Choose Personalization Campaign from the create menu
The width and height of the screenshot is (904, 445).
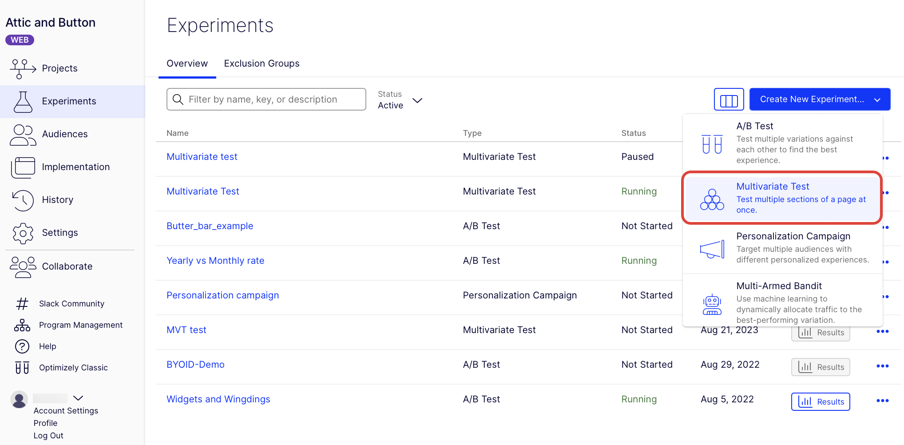(x=783, y=248)
